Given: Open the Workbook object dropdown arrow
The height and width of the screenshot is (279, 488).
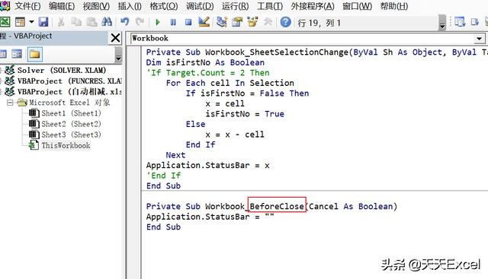Looking at the screenshot, I should point(480,39).
